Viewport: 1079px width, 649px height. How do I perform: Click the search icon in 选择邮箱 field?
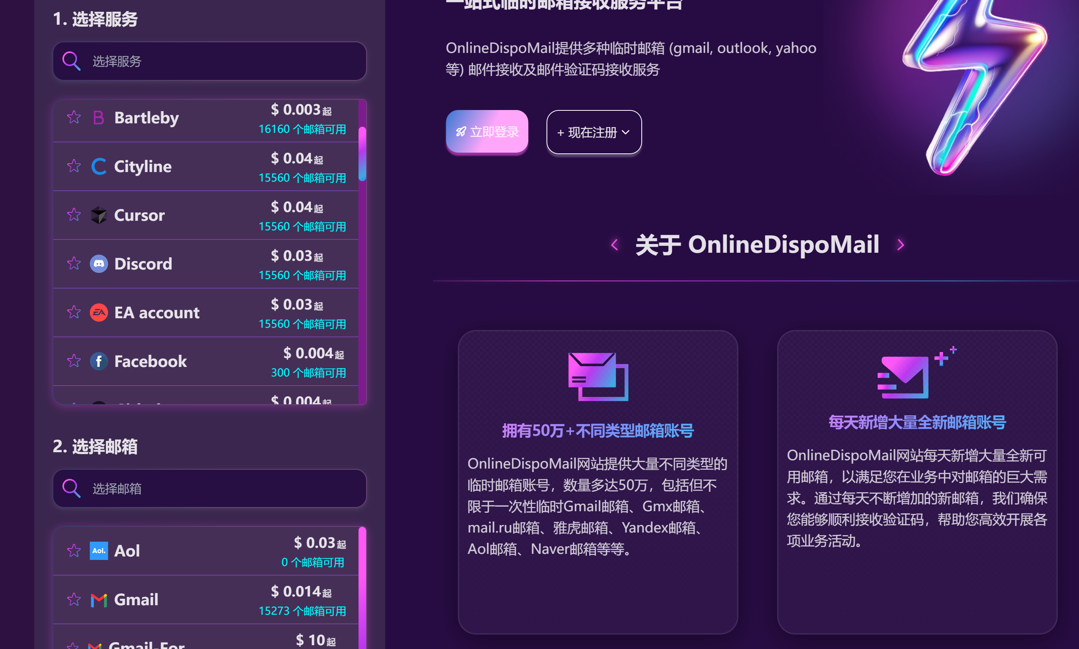click(x=71, y=488)
